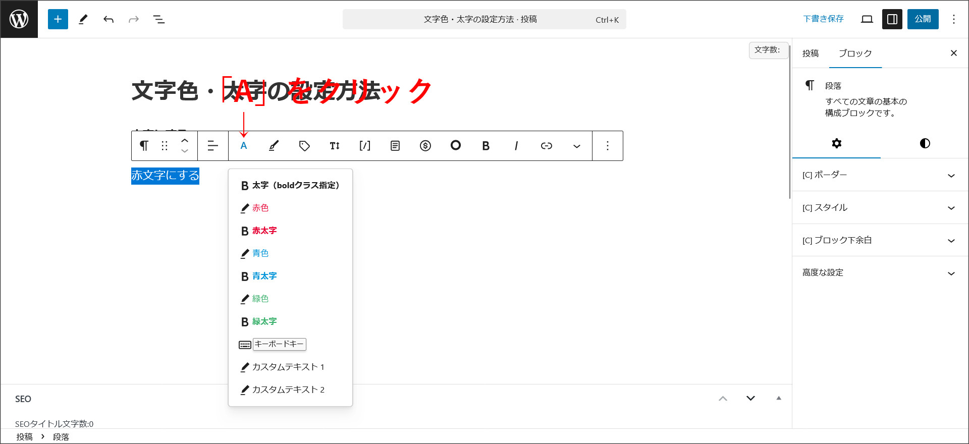
Task: Expand the [C] ブロック下余白 panel
Action: [880, 240]
